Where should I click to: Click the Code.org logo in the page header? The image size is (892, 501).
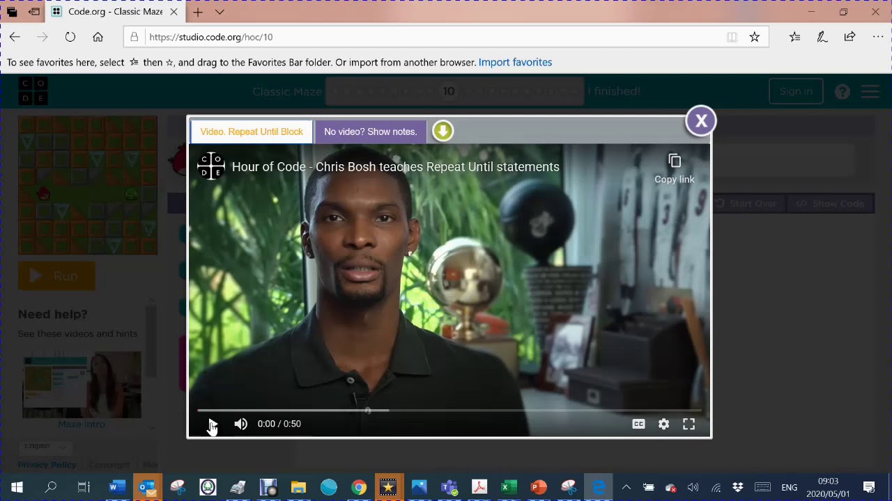(33, 91)
